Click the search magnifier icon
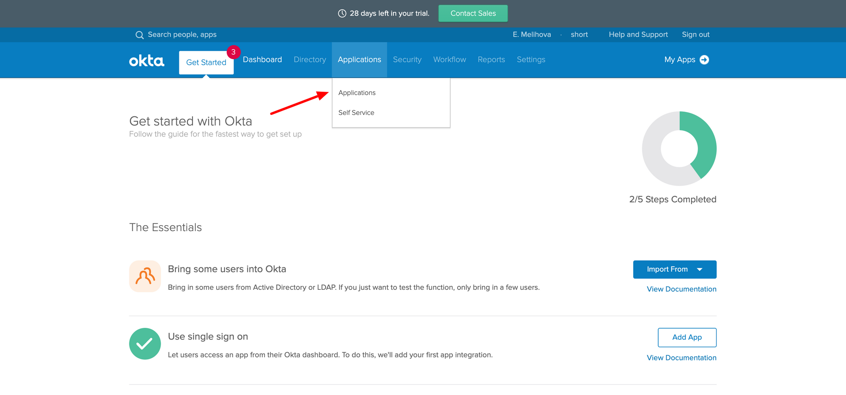The height and width of the screenshot is (395, 846). [x=140, y=35]
